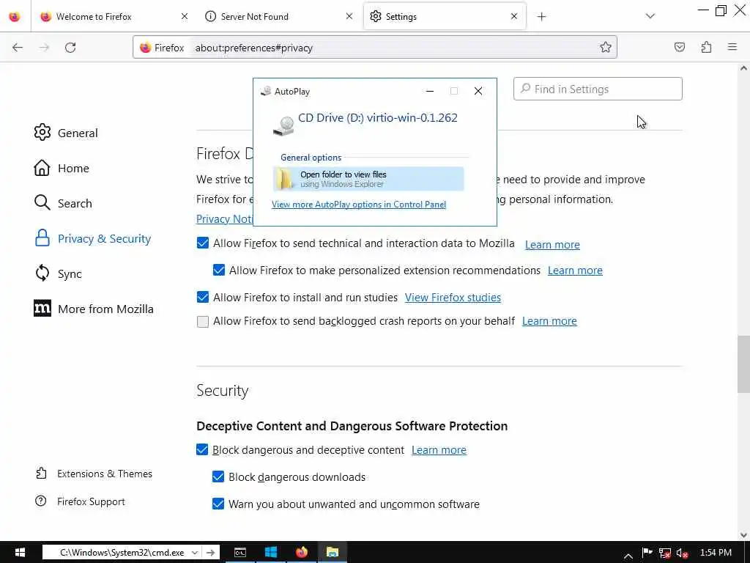Uncheck Allow Firefox to send technical and interaction data
This screenshot has height=563, width=750.
click(203, 243)
